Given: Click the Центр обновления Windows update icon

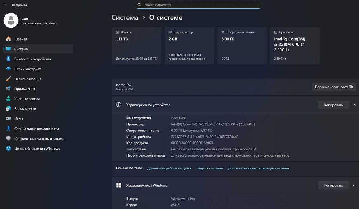Looking at the screenshot, I should [x=9, y=148].
